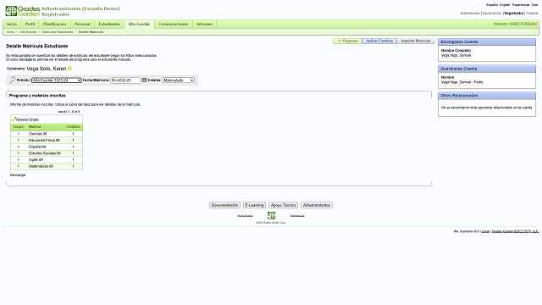The image size is (542, 305).
Task: Select the Año Escolar tab
Action: tap(139, 24)
